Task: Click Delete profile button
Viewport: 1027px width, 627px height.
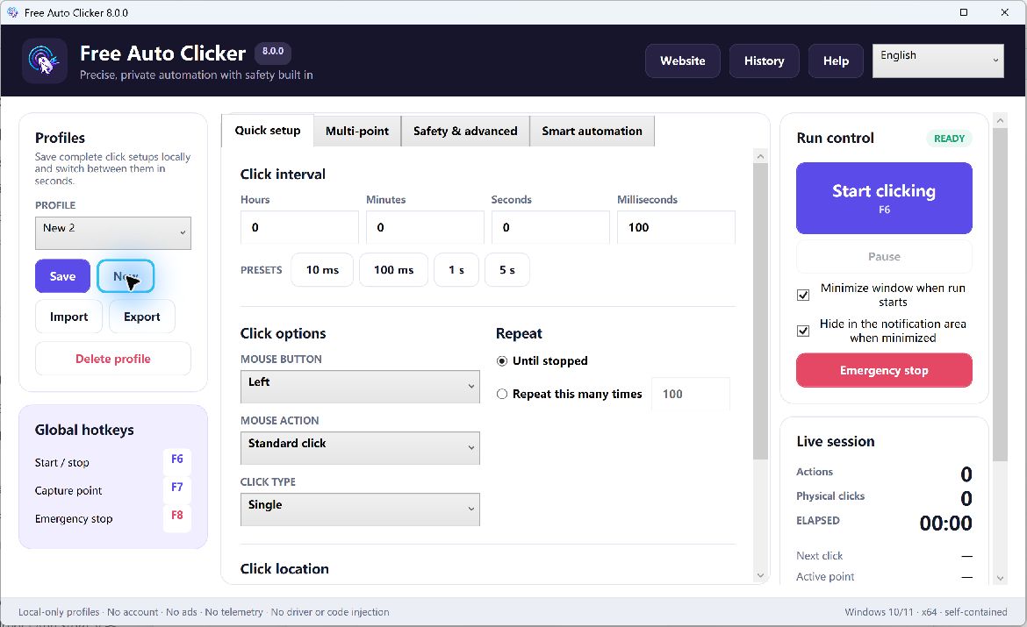Action: point(112,359)
